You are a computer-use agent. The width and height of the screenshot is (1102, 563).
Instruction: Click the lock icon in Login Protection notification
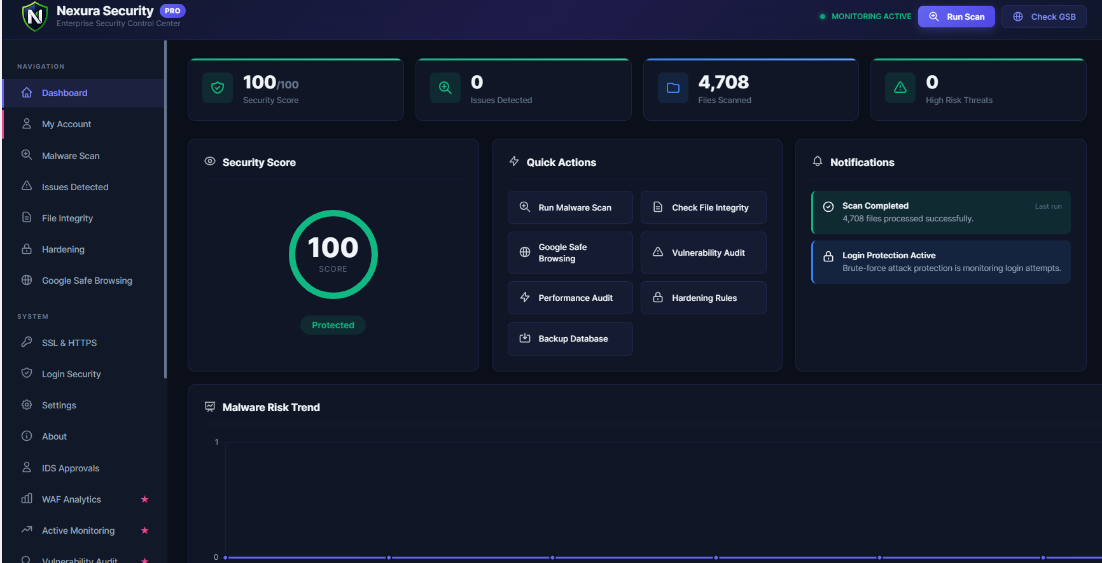tap(828, 256)
